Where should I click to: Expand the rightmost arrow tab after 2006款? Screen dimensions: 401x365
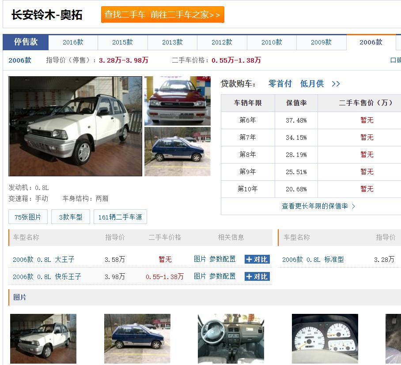[x=399, y=42]
